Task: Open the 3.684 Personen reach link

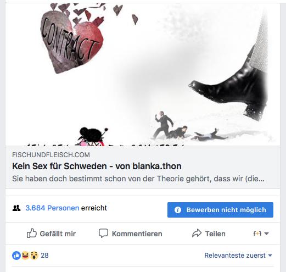Action: click(52, 208)
